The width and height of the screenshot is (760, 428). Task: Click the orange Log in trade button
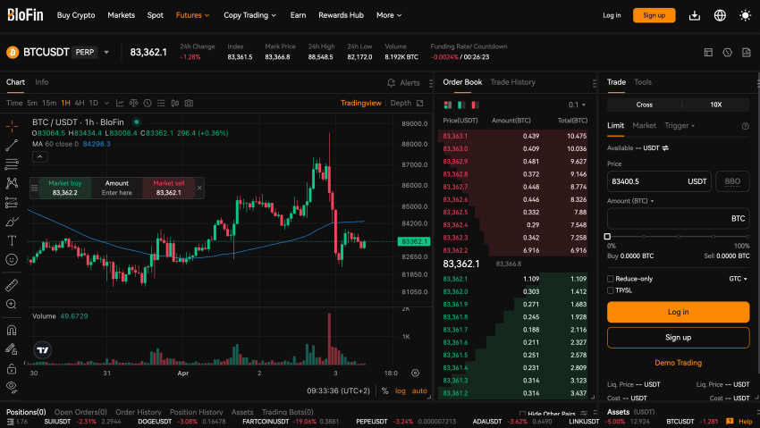(678, 312)
